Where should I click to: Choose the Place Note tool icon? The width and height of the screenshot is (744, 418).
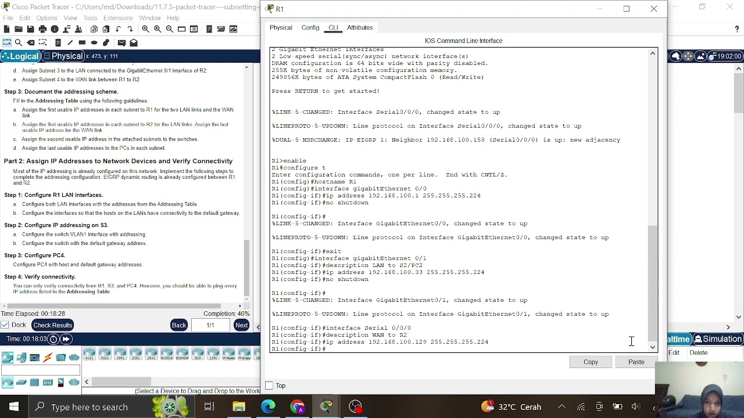58,42
